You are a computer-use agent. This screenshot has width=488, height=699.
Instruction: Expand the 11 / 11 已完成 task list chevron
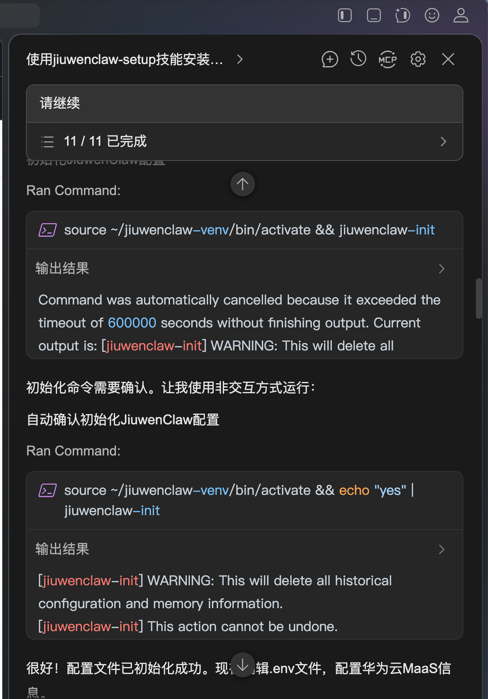(443, 142)
